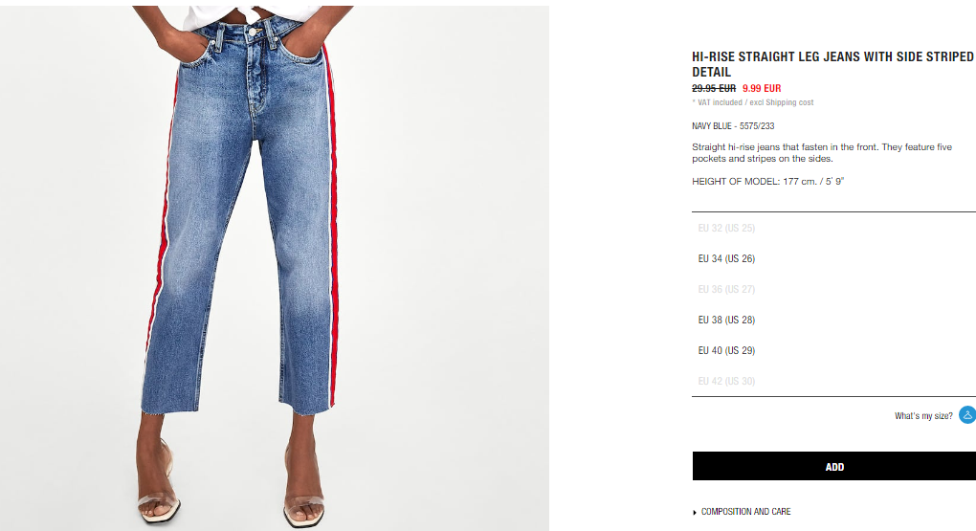Click the black ADD button

point(834,466)
